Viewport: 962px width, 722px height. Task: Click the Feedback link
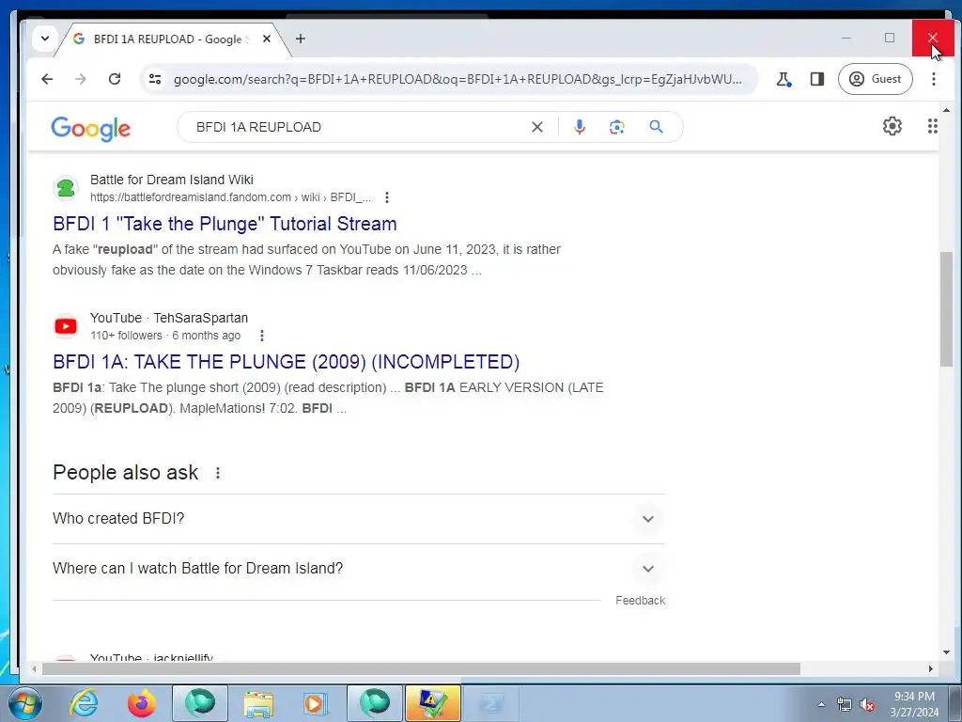[640, 601]
